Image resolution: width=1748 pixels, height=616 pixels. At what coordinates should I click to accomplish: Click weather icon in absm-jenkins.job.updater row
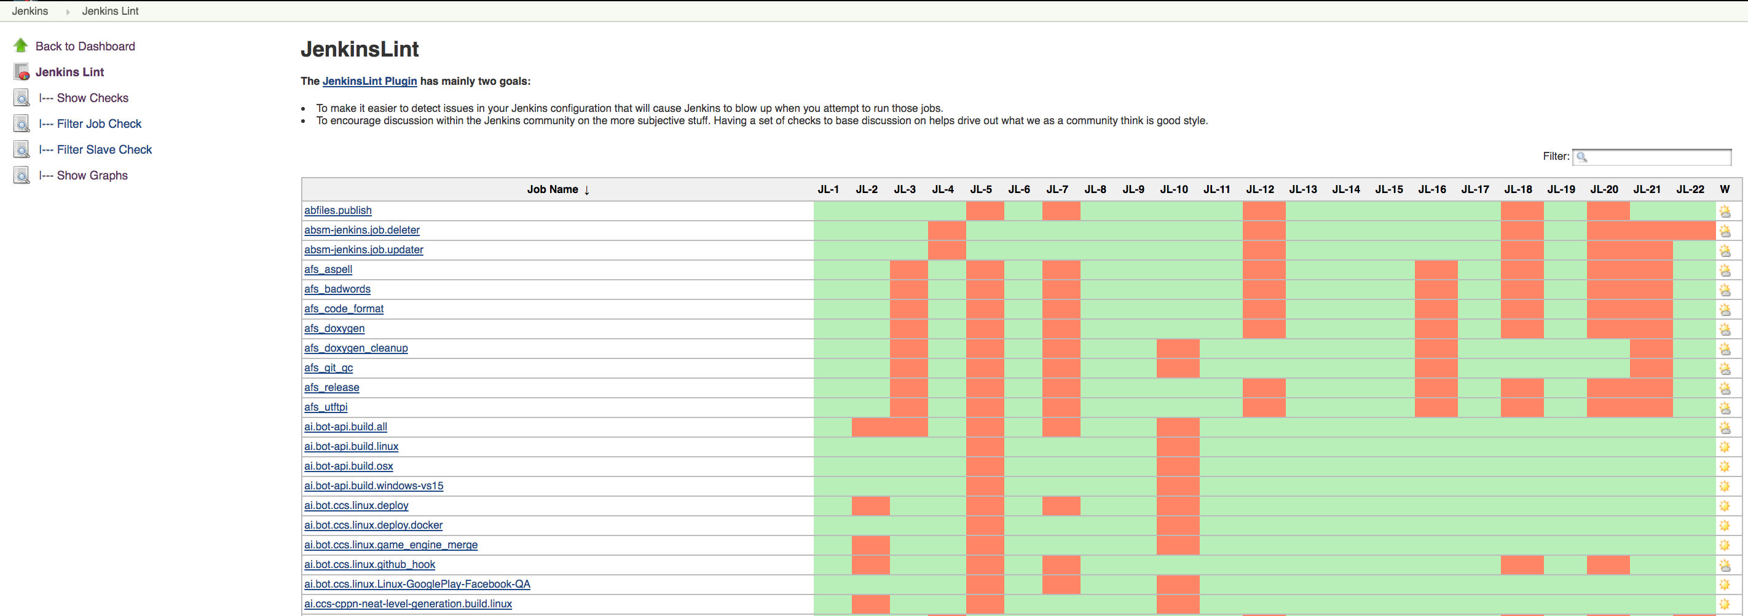1725,250
